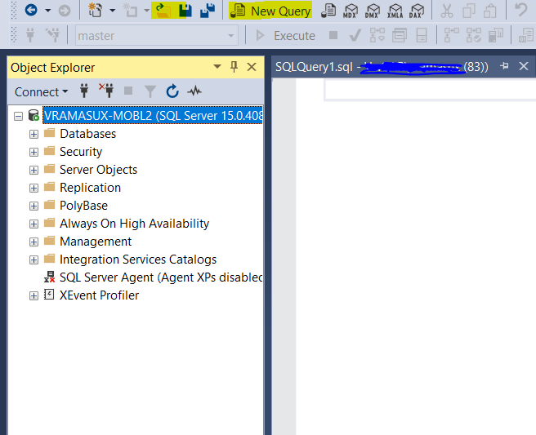The height and width of the screenshot is (435, 536).
Task: Pin the SQLQuery1.sql tab
Action: point(504,66)
